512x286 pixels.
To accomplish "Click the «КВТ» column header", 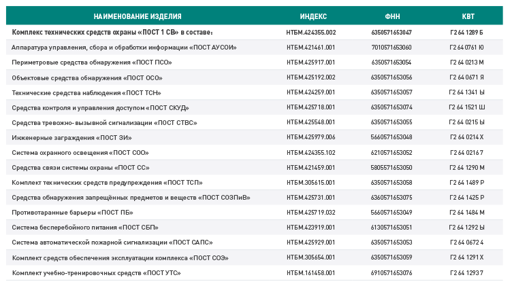I will [x=468, y=16].
